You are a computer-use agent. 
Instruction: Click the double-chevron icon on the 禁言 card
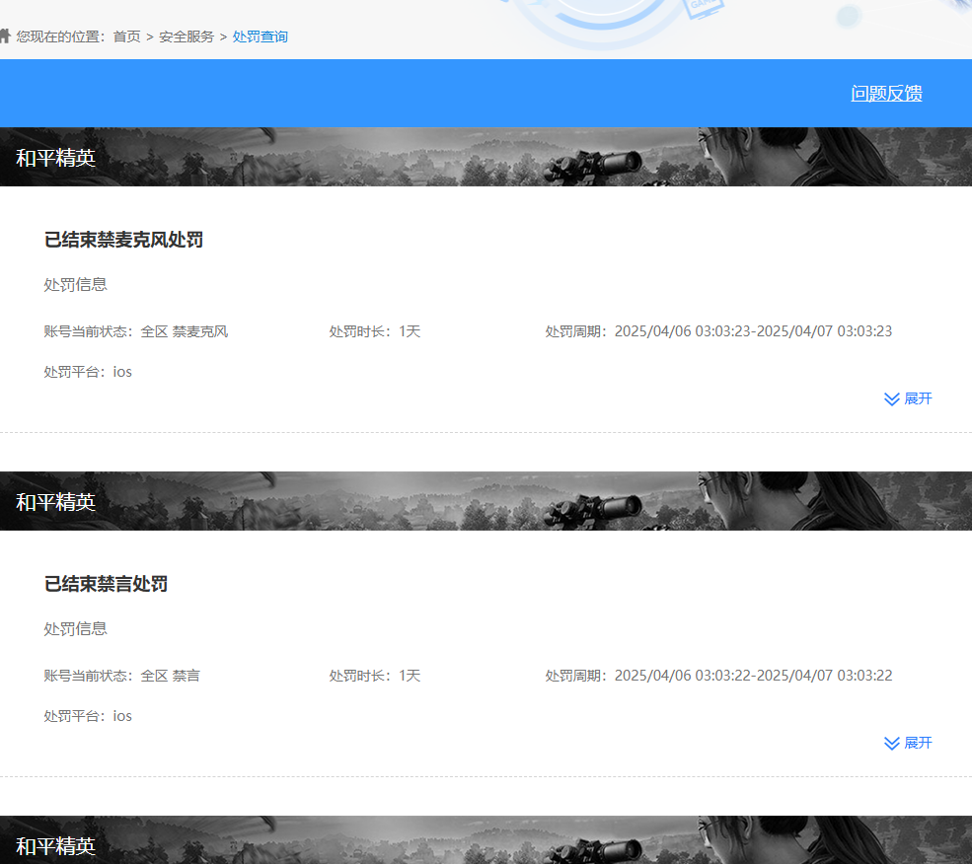[x=891, y=743]
